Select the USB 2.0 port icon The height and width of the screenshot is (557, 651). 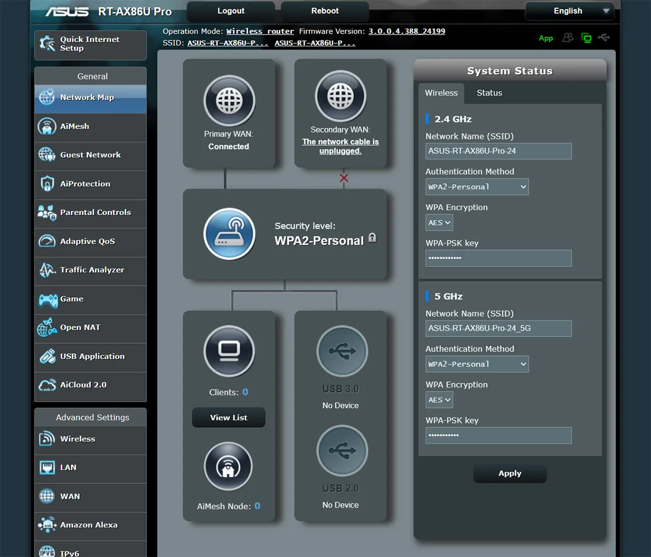click(342, 451)
